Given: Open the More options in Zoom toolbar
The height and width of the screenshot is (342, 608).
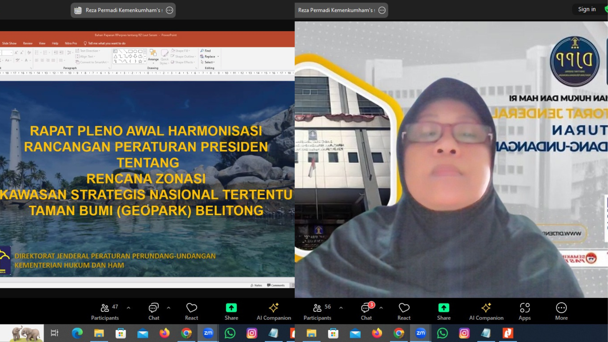Looking at the screenshot, I should [561, 312].
